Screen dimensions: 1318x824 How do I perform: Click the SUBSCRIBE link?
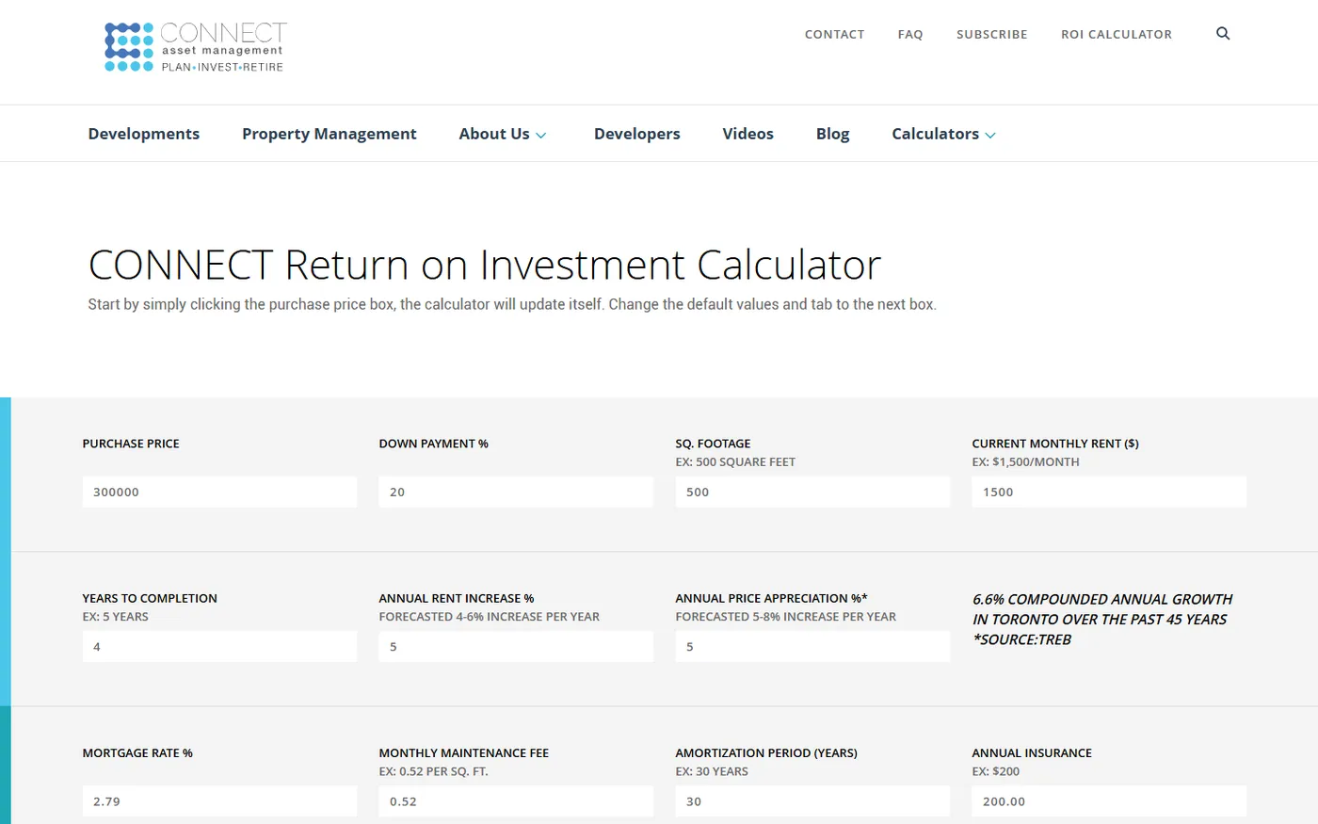tap(992, 34)
